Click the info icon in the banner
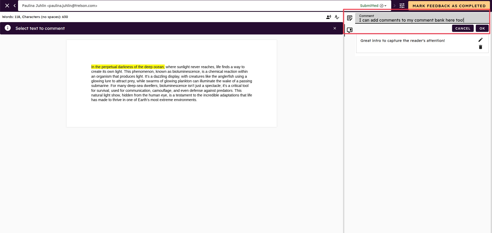Screen dimensions: 492x233 [8, 28]
